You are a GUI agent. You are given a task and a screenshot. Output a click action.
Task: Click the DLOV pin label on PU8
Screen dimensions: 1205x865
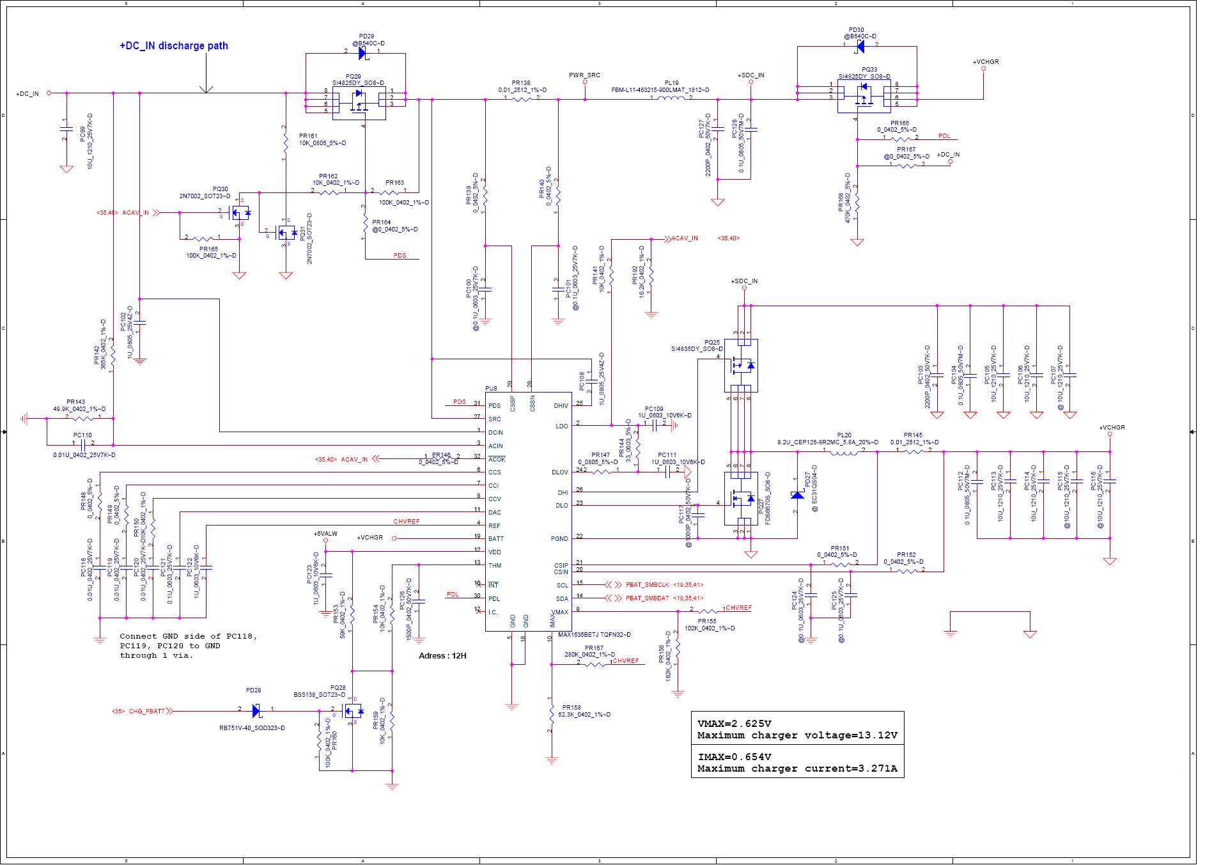pos(559,472)
